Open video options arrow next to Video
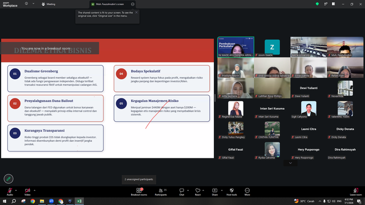The height and width of the screenshot is (205, 365). click(x=34, y=190)
